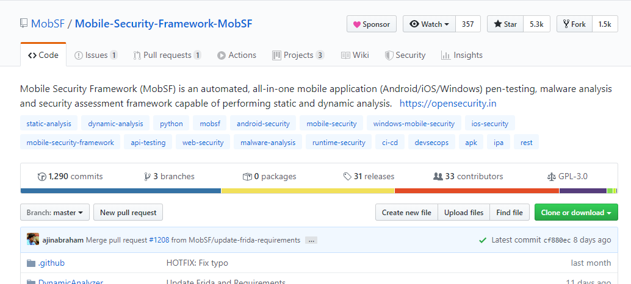This screenshot has height=284, width=631.
Task: Select the devsecops topic tag
Action: (431, 142)
